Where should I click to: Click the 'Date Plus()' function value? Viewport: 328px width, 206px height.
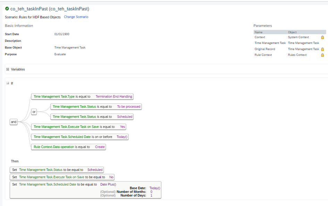click(108, 185)
